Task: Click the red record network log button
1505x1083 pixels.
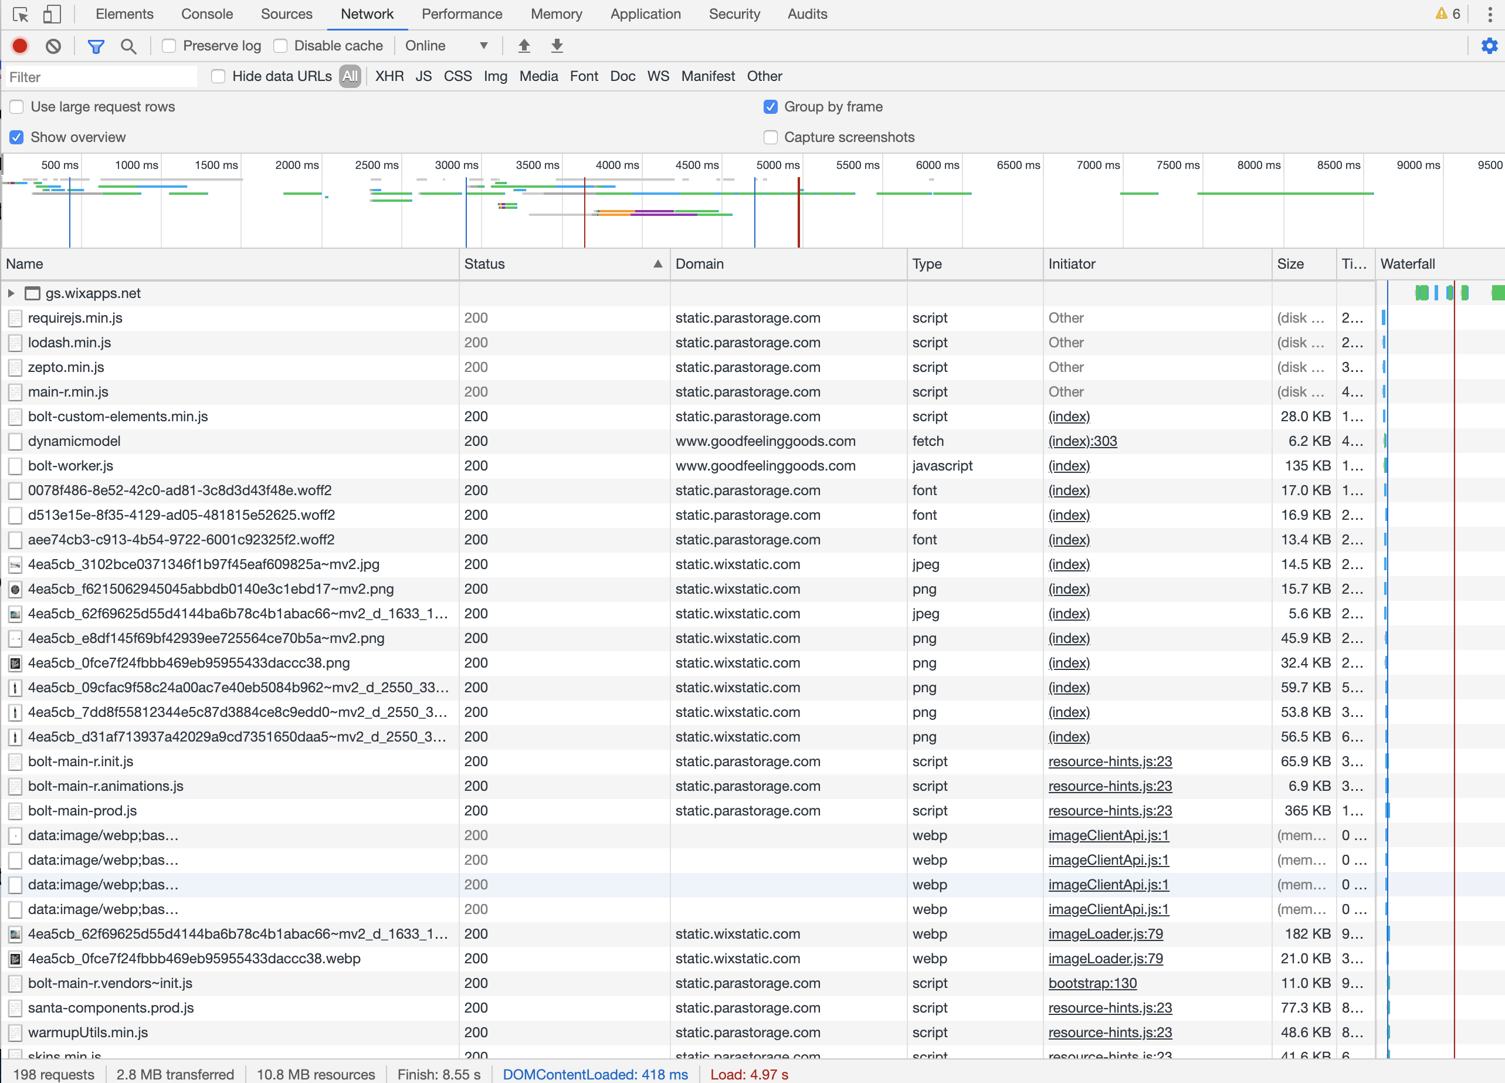Action: tap(20, 46)
